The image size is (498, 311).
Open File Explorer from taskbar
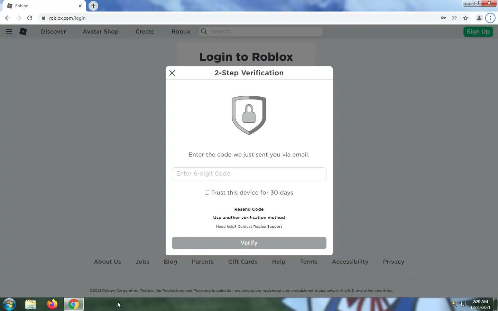tap(31, 304)
